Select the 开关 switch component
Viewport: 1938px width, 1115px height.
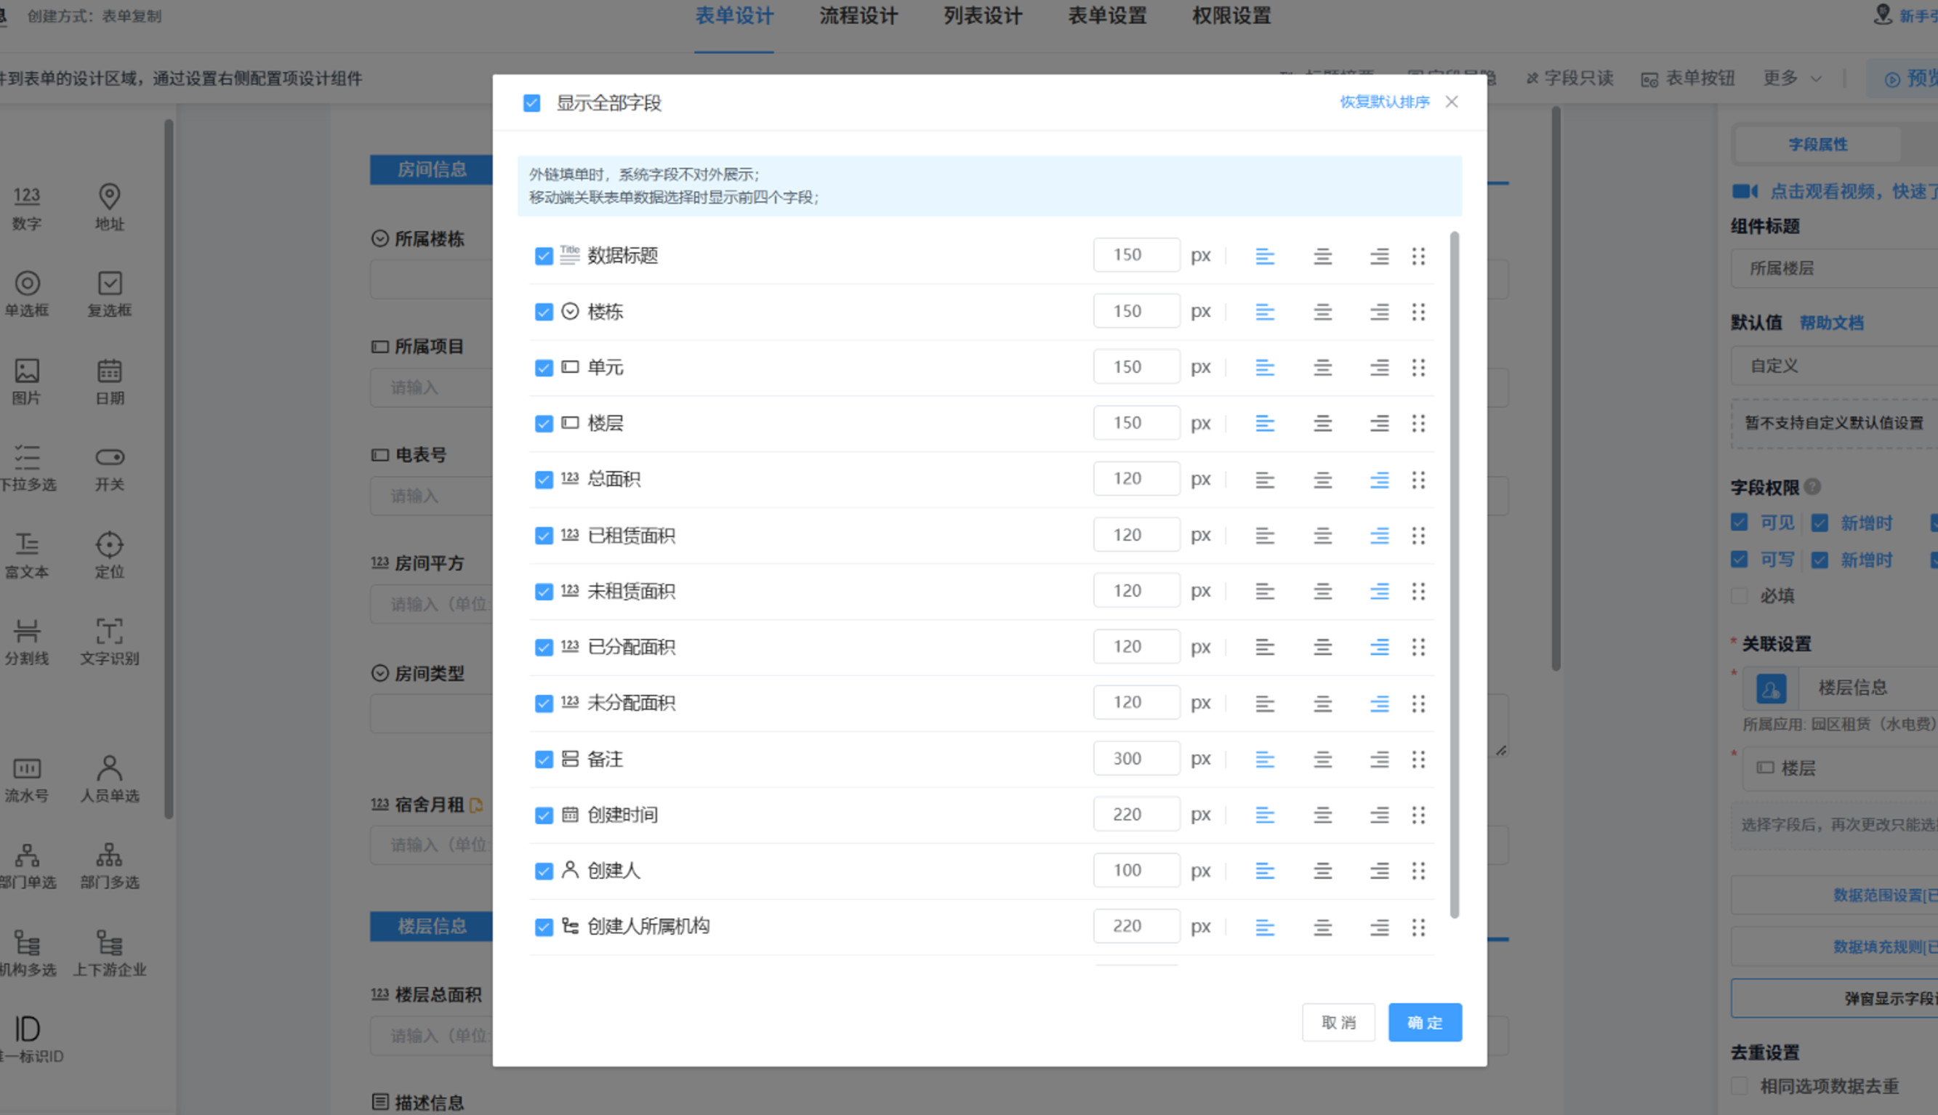pos(110,469)
